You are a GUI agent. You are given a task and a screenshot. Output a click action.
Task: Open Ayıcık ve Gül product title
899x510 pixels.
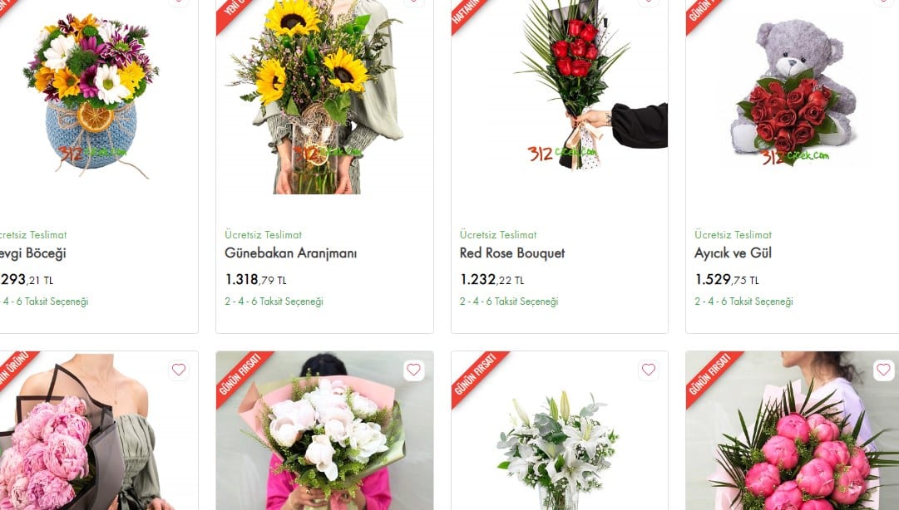tap(733, 253)
